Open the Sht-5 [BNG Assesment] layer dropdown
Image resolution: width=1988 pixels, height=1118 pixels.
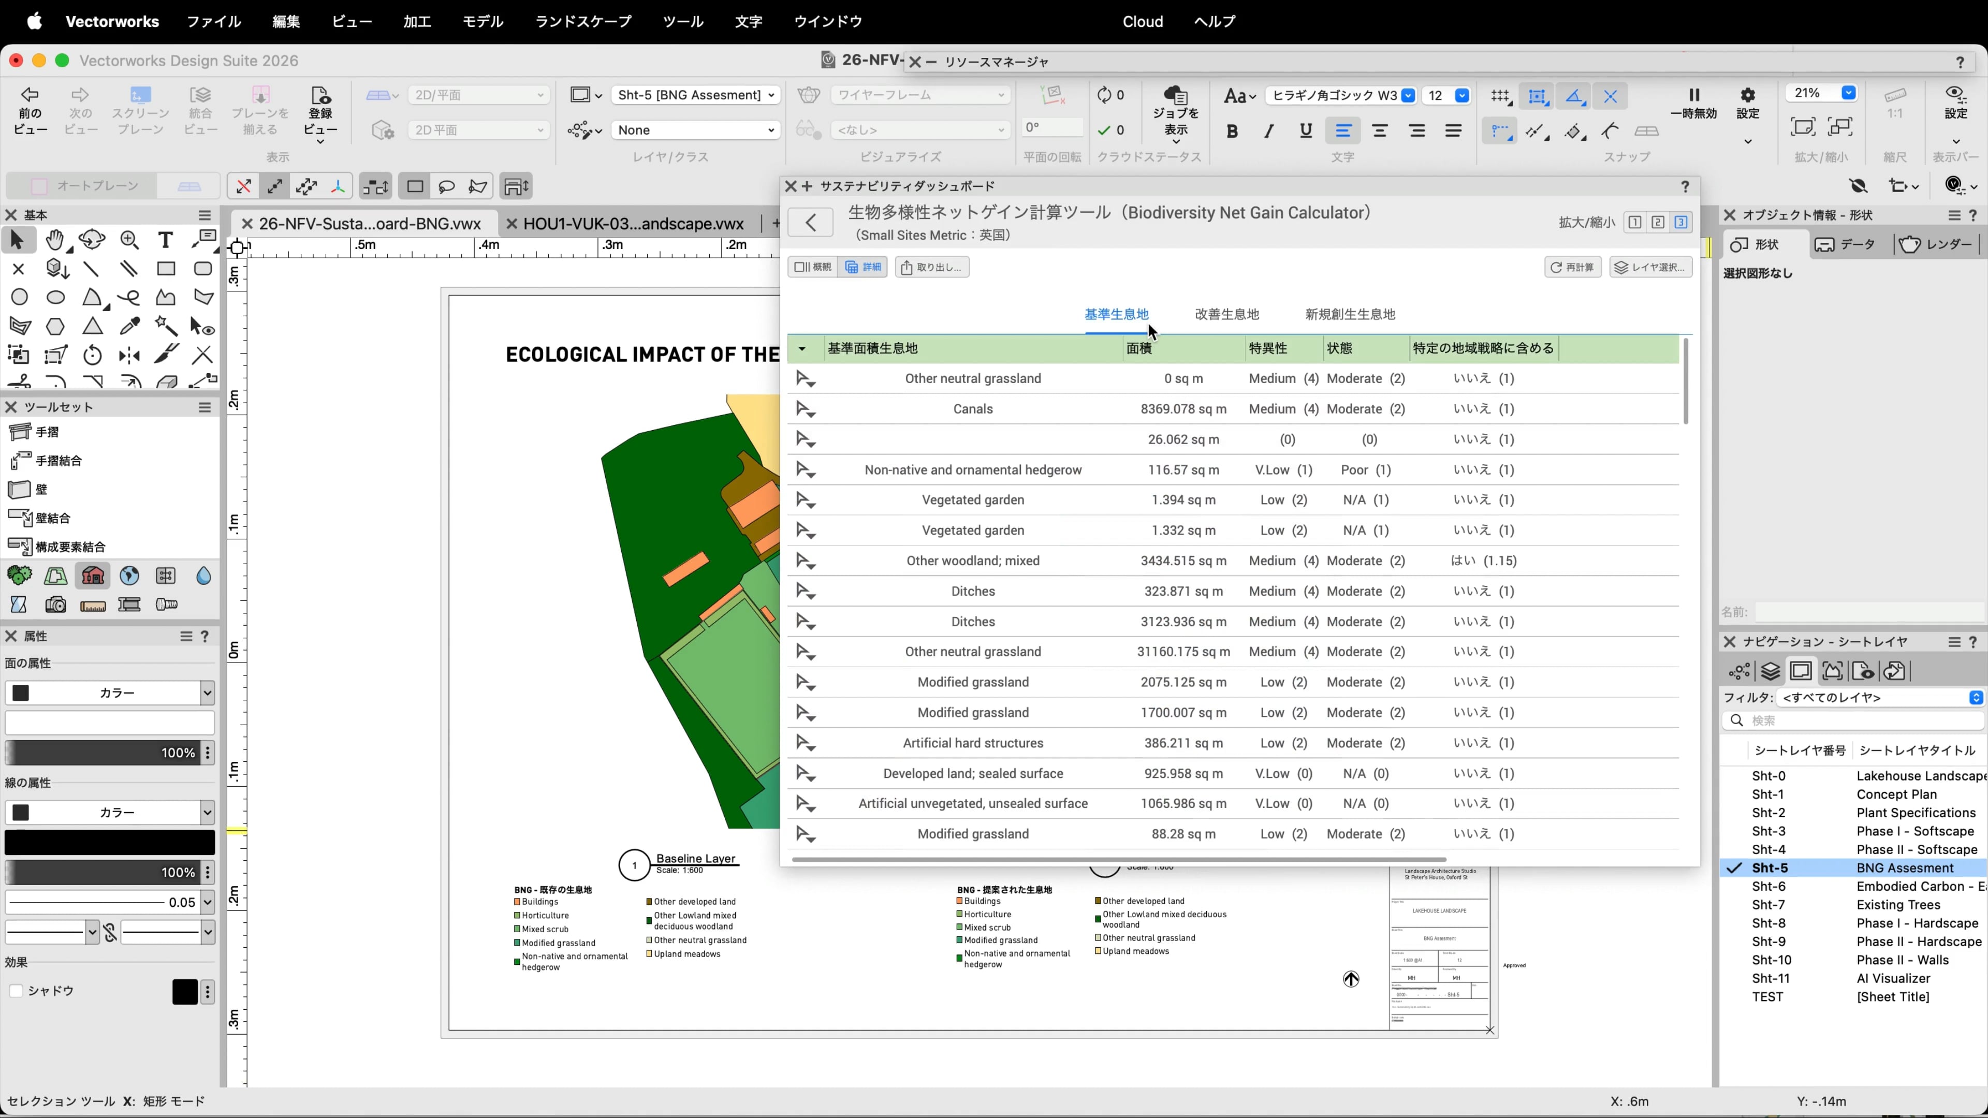(x=695, y=95)
